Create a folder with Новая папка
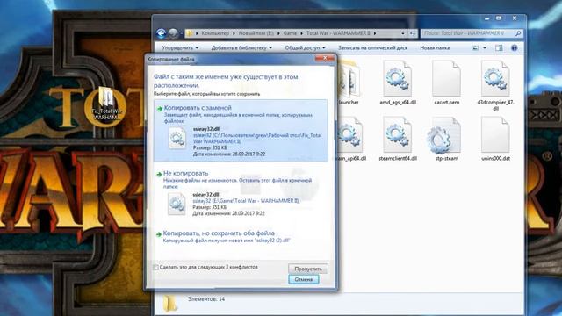The image size is (562, 316). pos(435,47)
